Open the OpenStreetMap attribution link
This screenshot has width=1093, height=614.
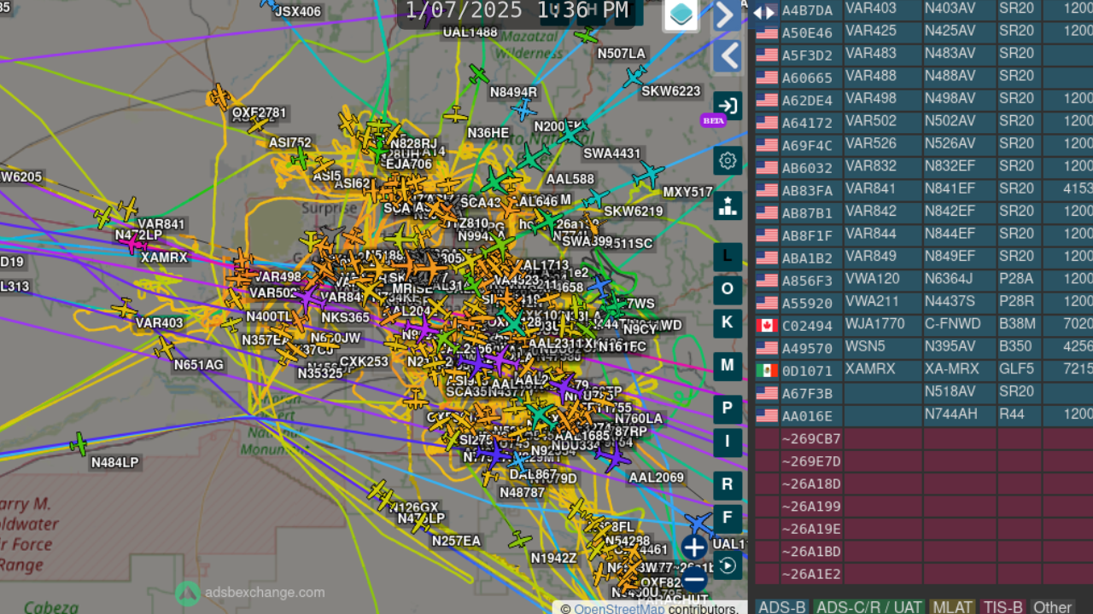coord(619,608)
